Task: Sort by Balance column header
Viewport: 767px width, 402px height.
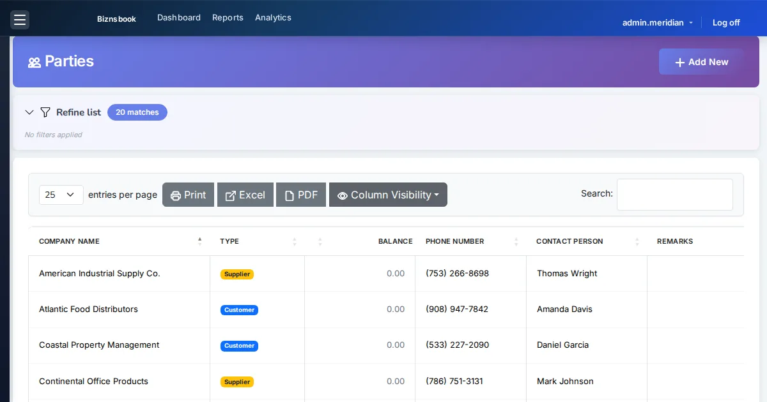Action: (x=360, y=241)
